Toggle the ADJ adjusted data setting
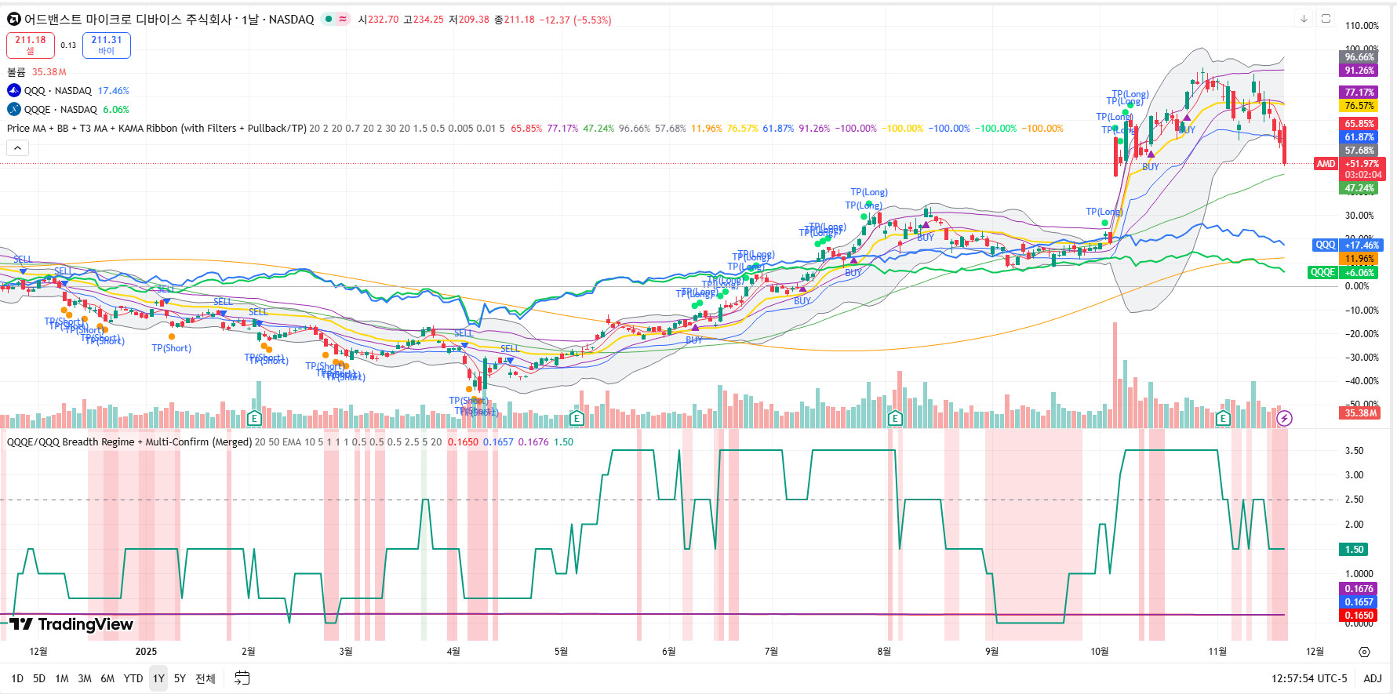The height and width of the screenshot is (694, 1397). [1372, 678]
